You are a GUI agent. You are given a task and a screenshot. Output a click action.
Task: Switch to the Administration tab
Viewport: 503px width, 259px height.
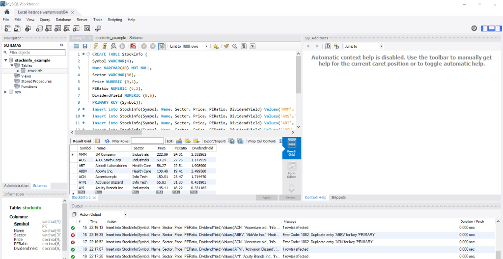pos(16,185)
